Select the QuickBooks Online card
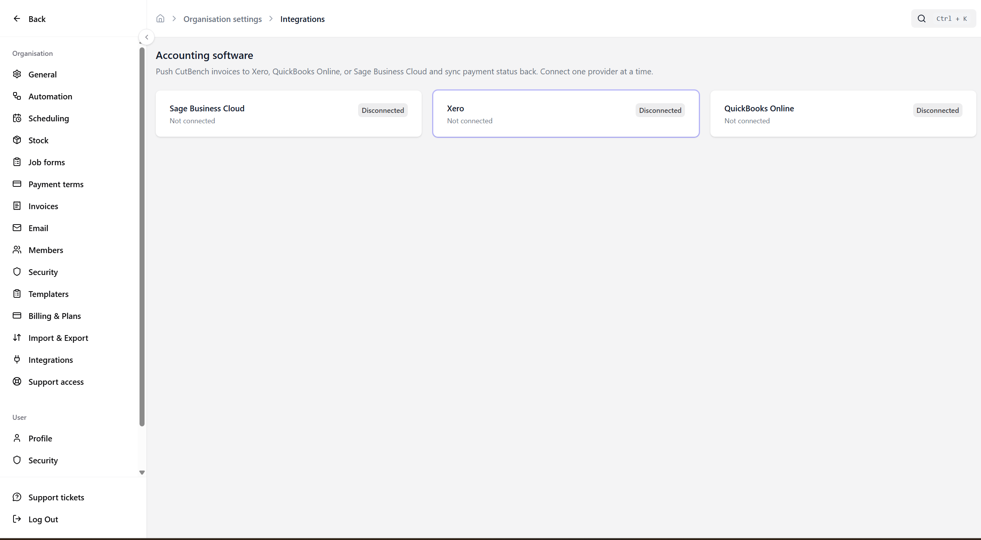The image size is (981, 540). (x=843, y=114)
